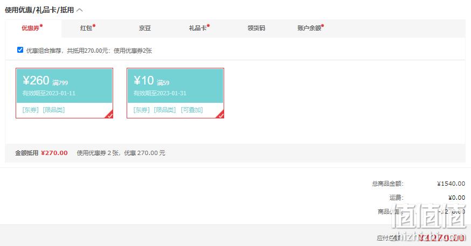
Task: Go to the 礼品卡 tab
Action: [x=198, y=28]
